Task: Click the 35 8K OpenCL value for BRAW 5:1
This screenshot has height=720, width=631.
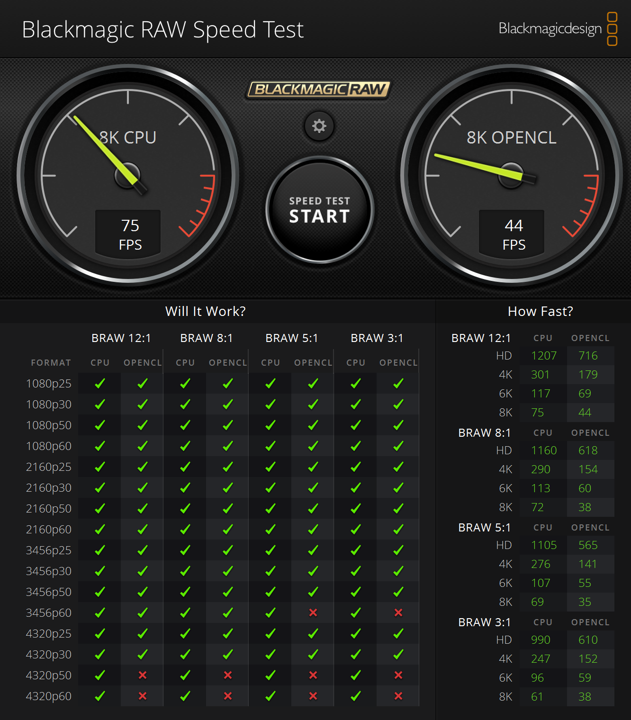Action: click(585, 602)
